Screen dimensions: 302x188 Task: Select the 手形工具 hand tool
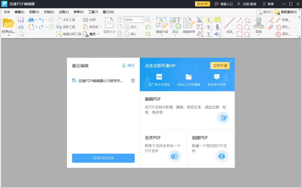[x=66, y=20]
